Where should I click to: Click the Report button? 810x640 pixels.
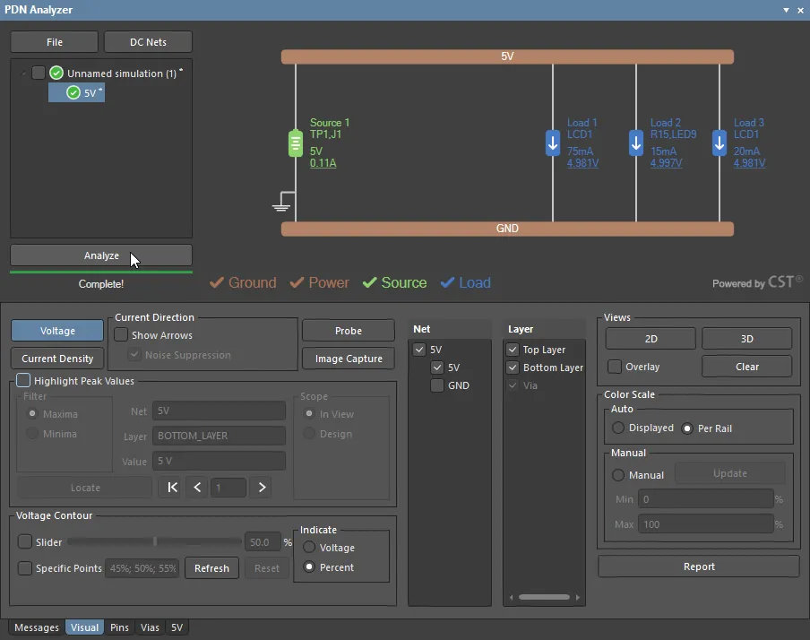[x=698, y=566]
